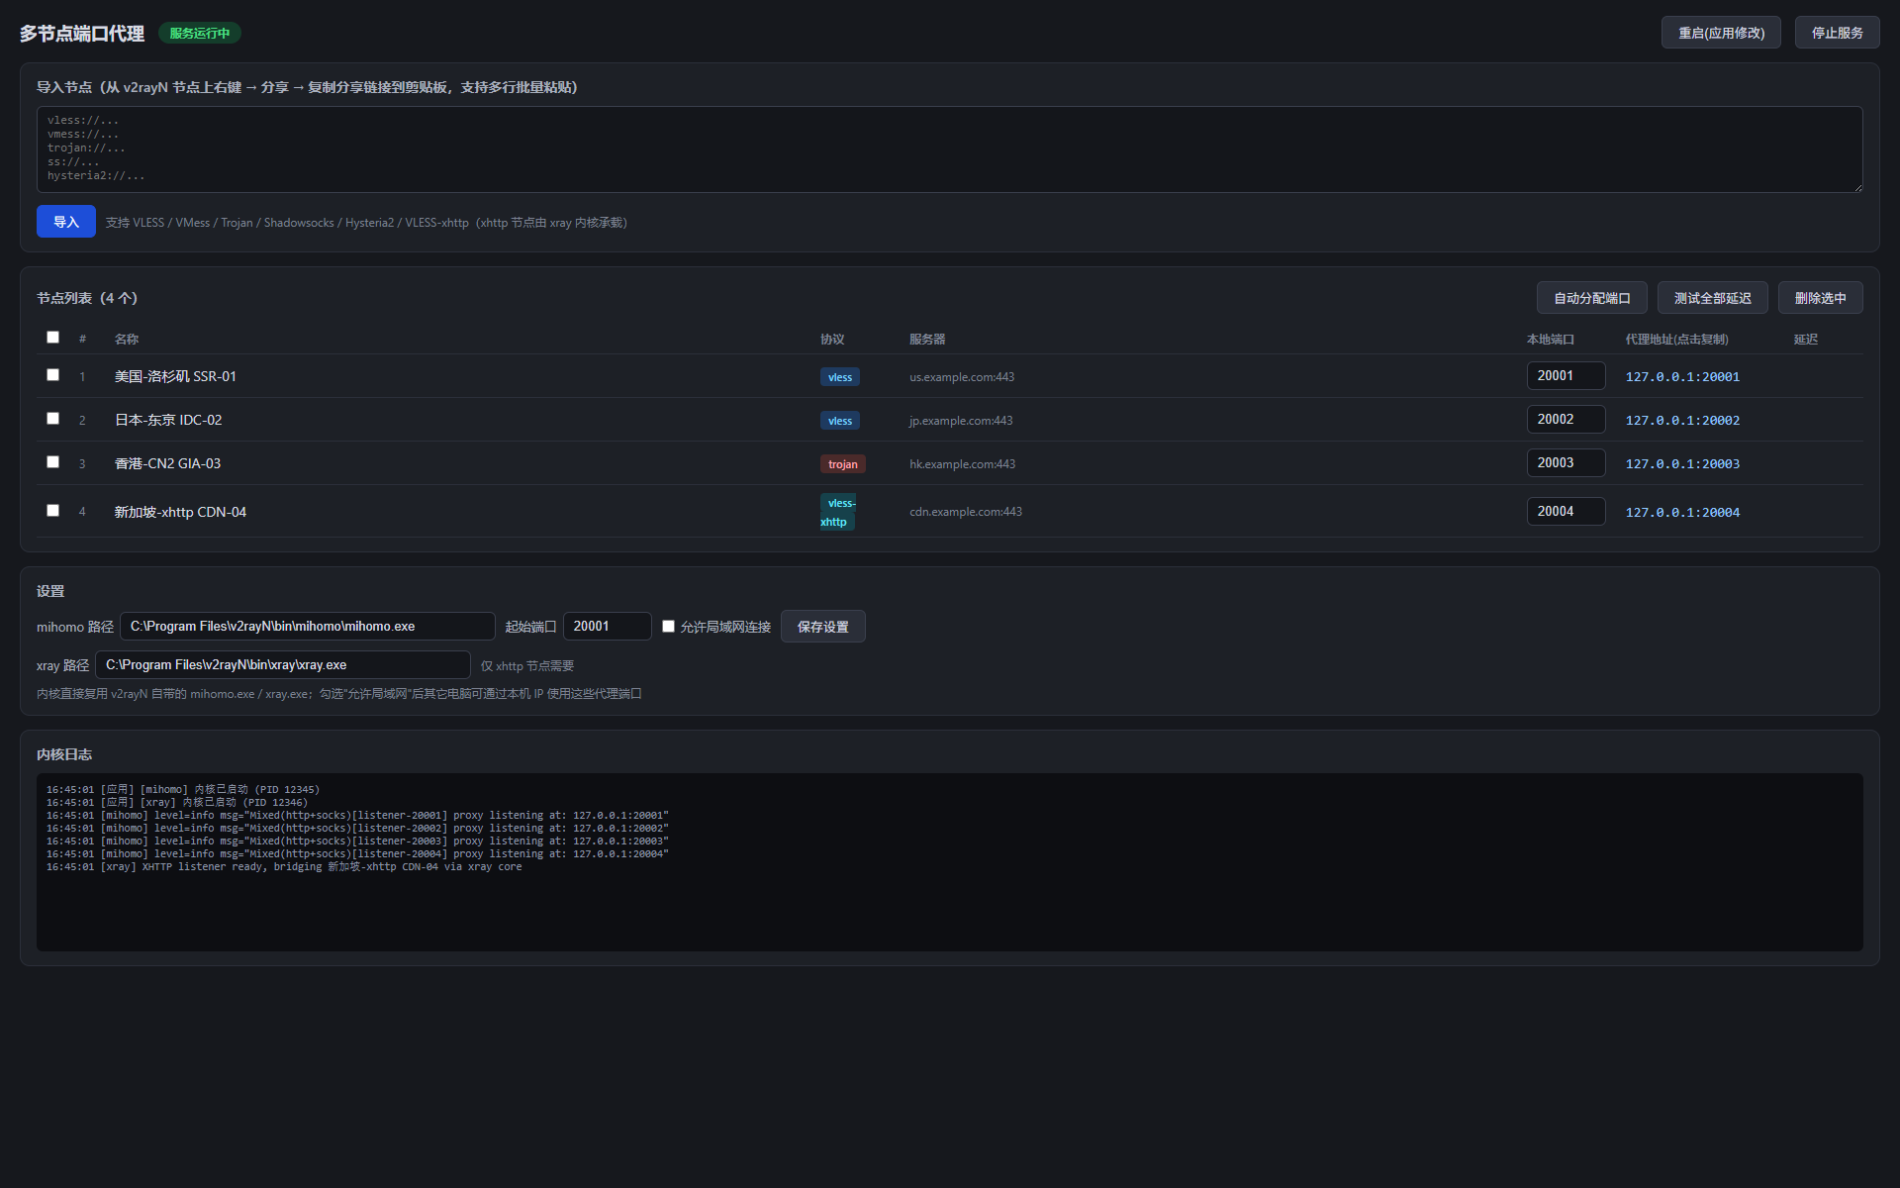Screen dimensions: 1900x1188
Task: Click the mihomo 路径 input field
Action: (308, 627)
